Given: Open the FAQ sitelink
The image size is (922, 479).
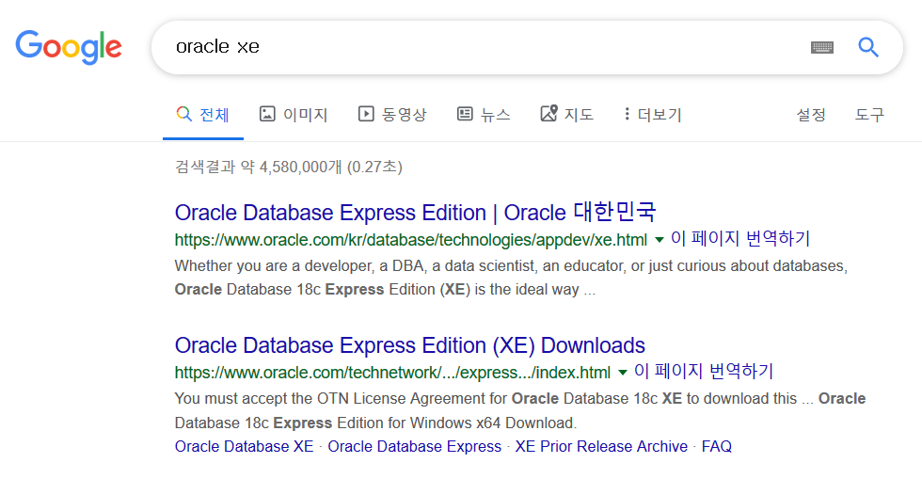Looking at the screenshot, I should coord(717,447).
